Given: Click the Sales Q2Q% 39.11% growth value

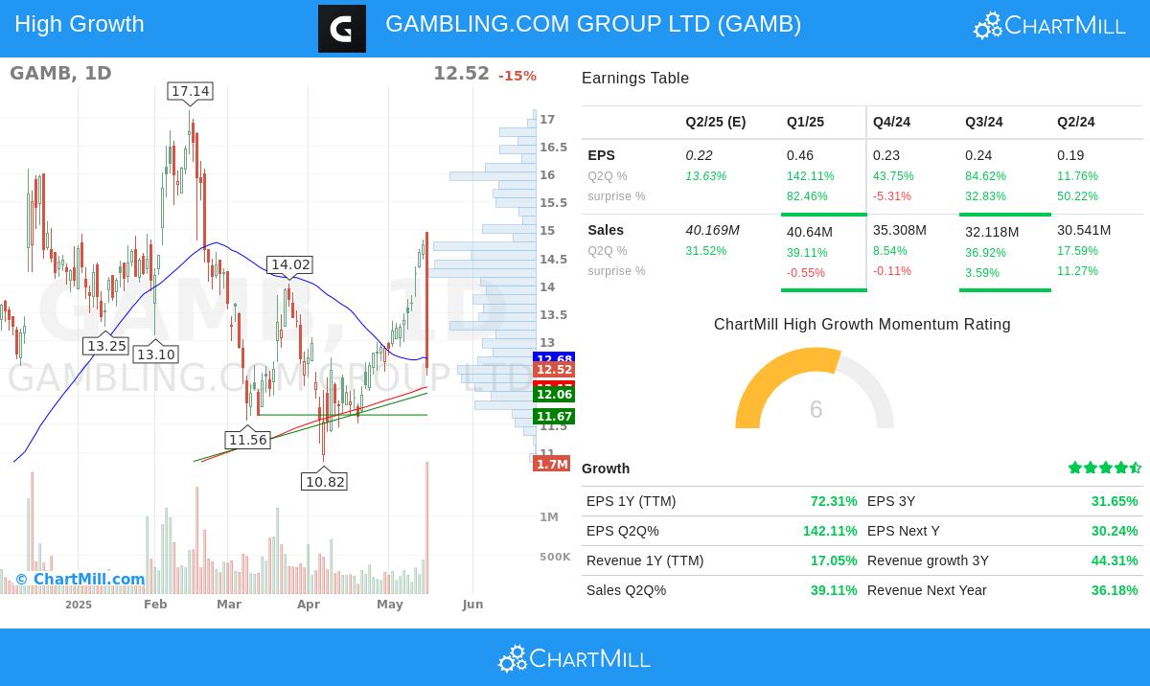Looking at the screenshot, I should click(834, 590).
